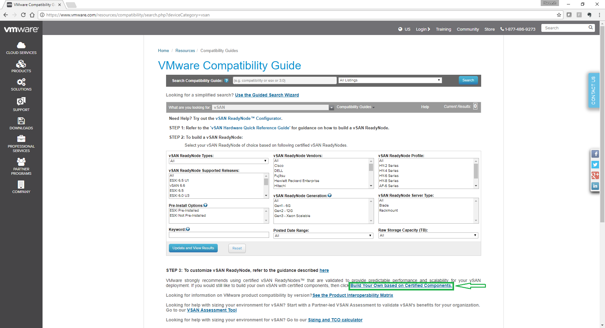The width and height of the screenshot is (605, 328).
Task: Bookmark this page with the star icon
Action: tap(559, 15)
